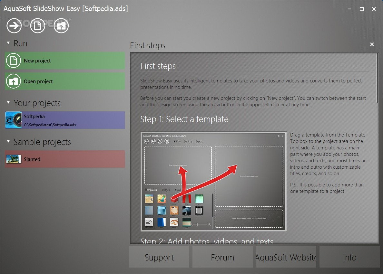Viewport: 383px width, 274px height.
Task: Collapse the Run section
Action: pyautogui.click(x=8, y=43)
